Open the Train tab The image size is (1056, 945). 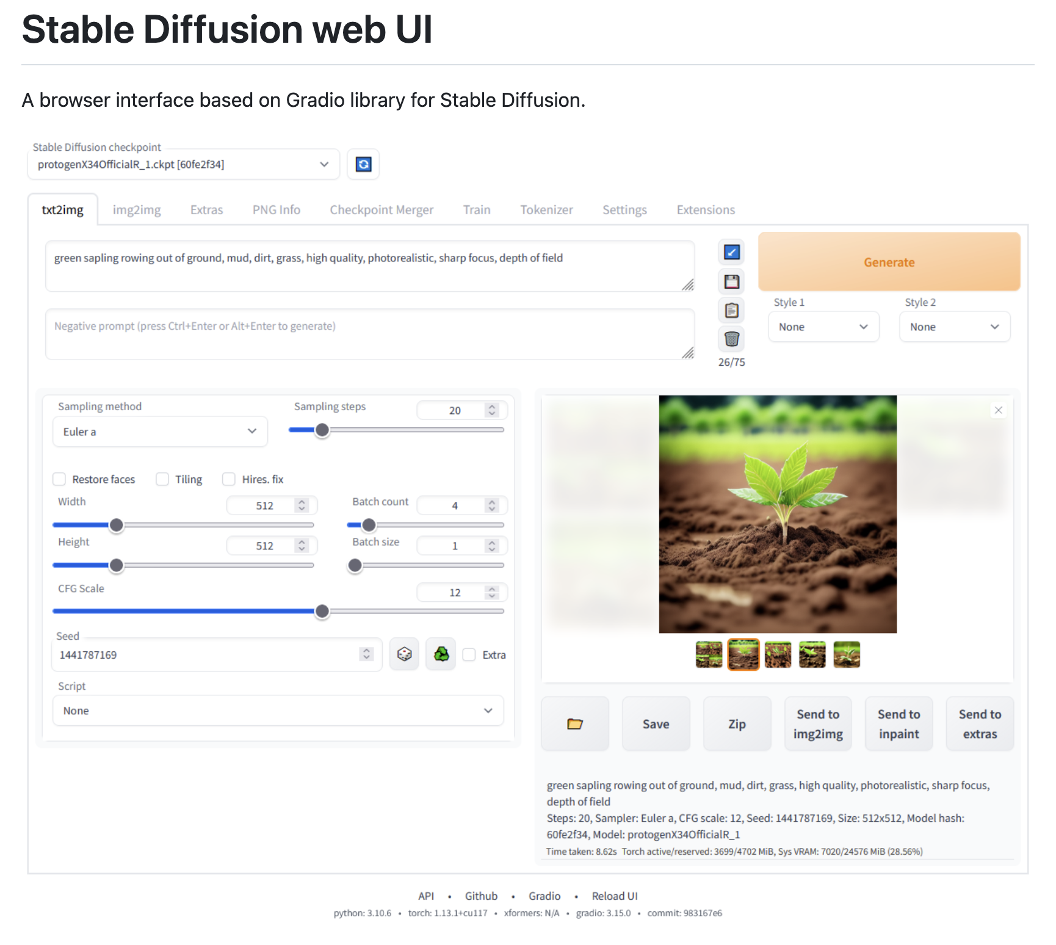(x=477, y=209)
